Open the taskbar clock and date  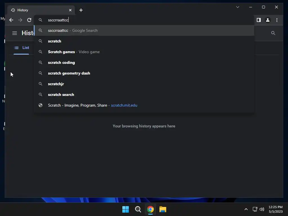tap(276, 209)
